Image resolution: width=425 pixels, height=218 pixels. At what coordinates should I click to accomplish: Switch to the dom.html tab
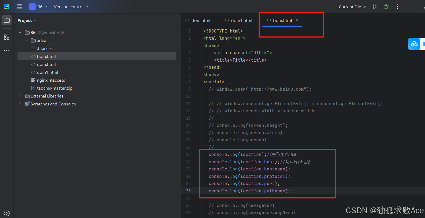[x=198, y=20]
